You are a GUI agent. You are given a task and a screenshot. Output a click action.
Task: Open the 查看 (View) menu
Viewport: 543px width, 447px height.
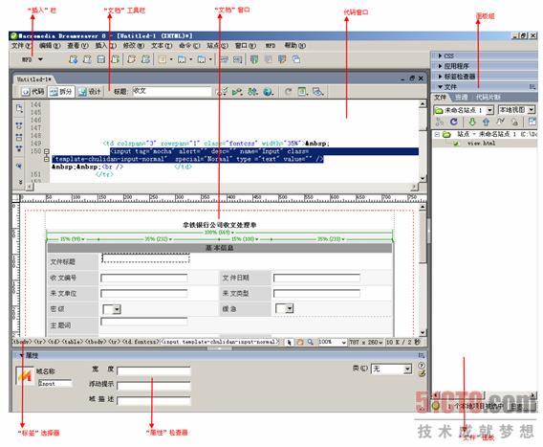78,46
